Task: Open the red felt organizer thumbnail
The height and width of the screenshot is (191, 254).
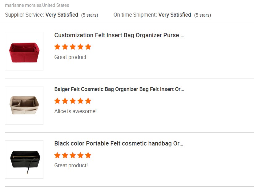Action: pyautogui.click(x=24, y=51)
